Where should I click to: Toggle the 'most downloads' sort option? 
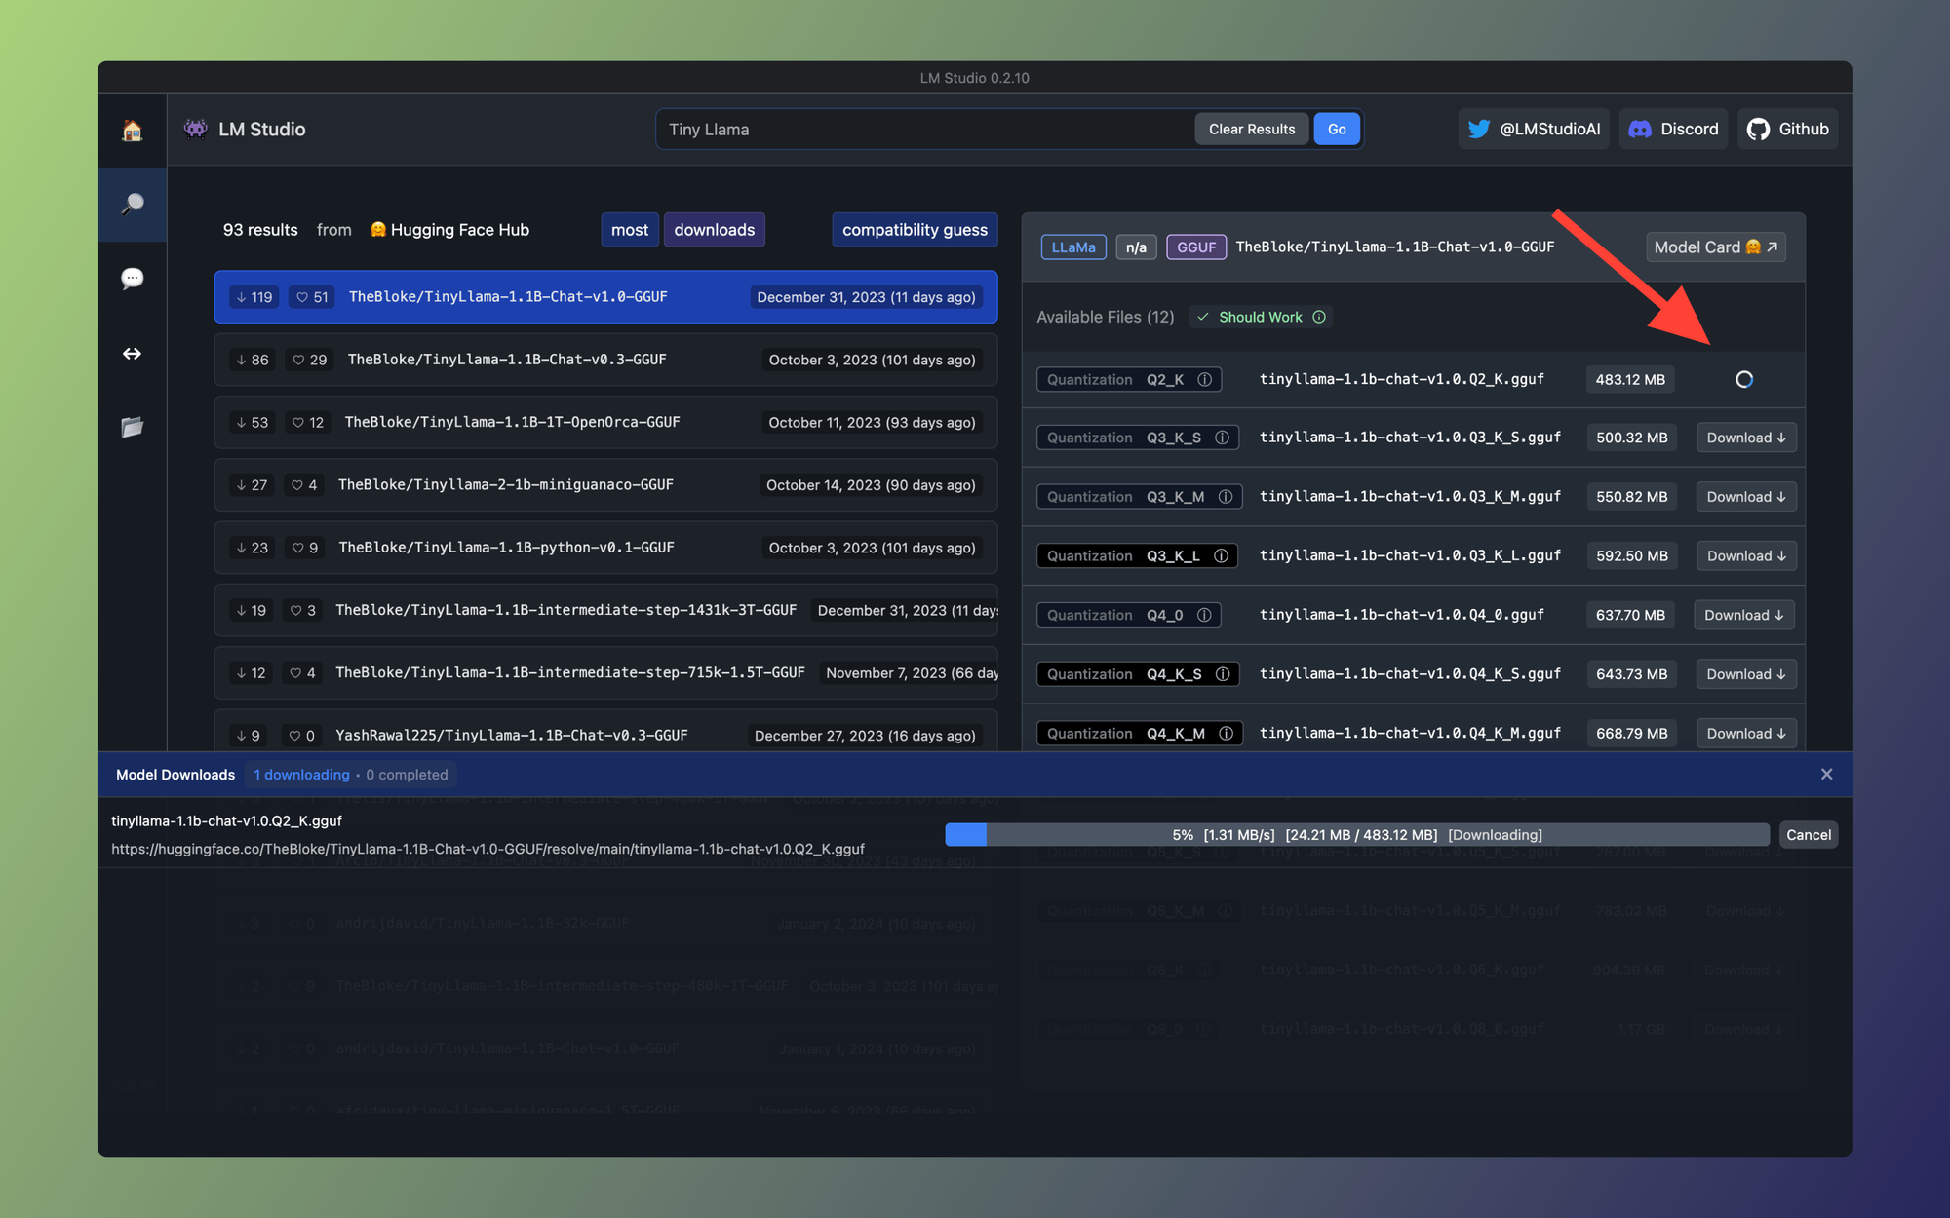coord(713,229)
